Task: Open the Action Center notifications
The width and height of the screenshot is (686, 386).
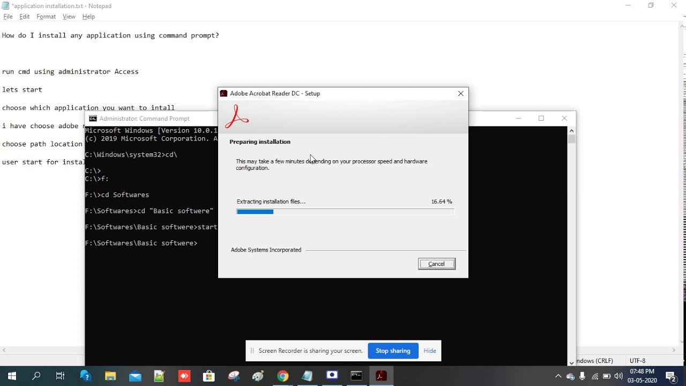Action: [x=671, y=376]
